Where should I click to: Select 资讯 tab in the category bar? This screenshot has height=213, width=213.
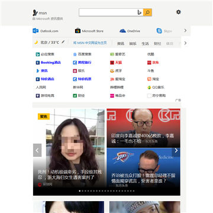[121, 44]
